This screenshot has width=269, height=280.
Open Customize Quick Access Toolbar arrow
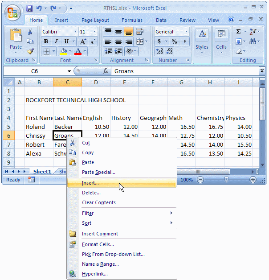click(71, 8)
